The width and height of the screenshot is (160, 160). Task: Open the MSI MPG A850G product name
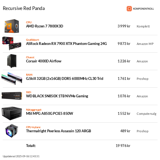[x=49, y=113]
